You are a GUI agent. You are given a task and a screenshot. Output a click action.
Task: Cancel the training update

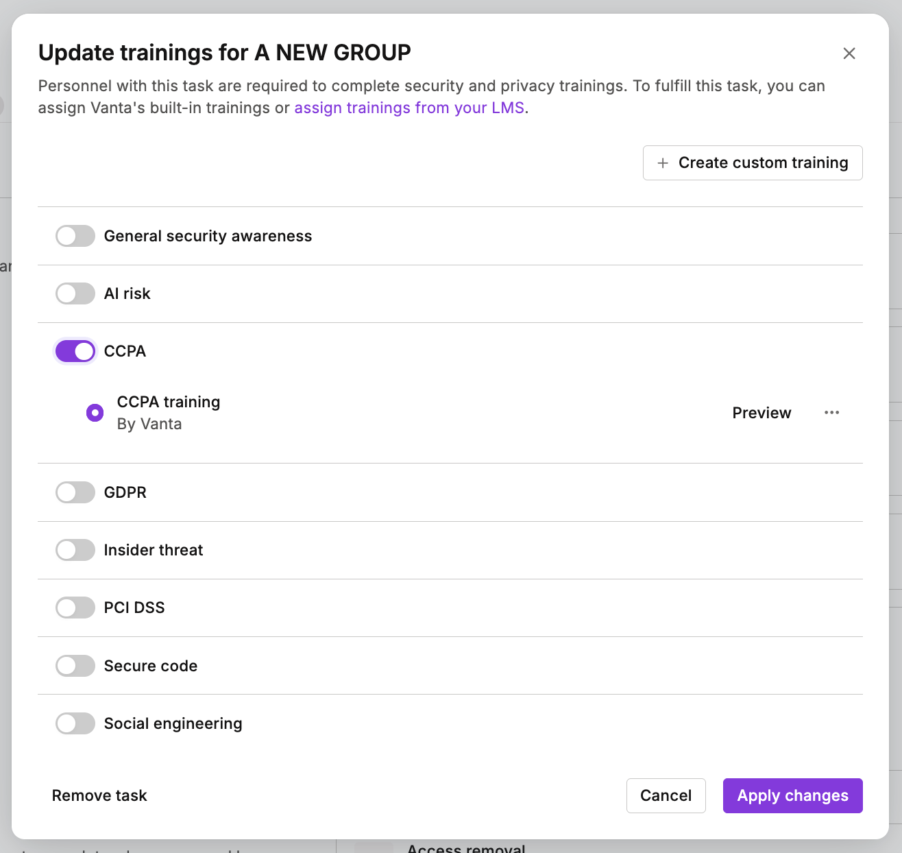click(x=666, y=795)
